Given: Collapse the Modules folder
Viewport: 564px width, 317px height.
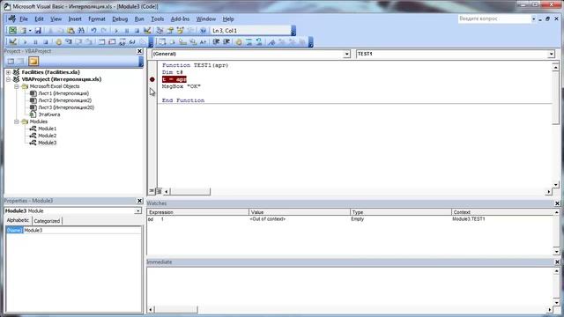Looking at the screenshot, I should 17,122.
